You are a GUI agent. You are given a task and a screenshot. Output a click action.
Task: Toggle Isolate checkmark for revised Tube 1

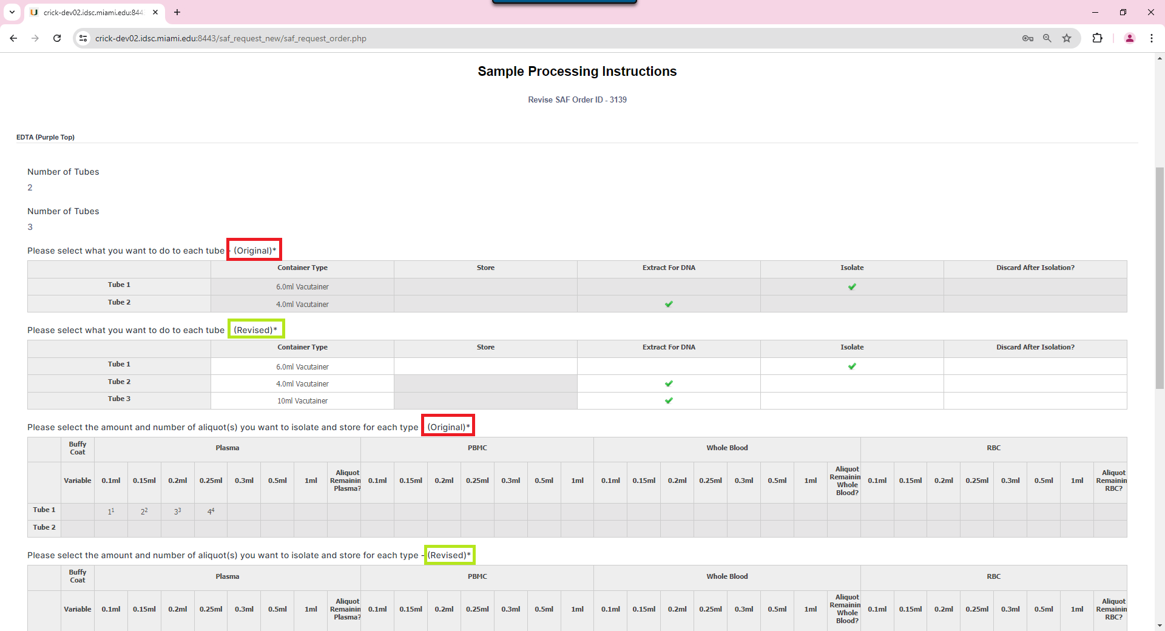click(852, 366)
